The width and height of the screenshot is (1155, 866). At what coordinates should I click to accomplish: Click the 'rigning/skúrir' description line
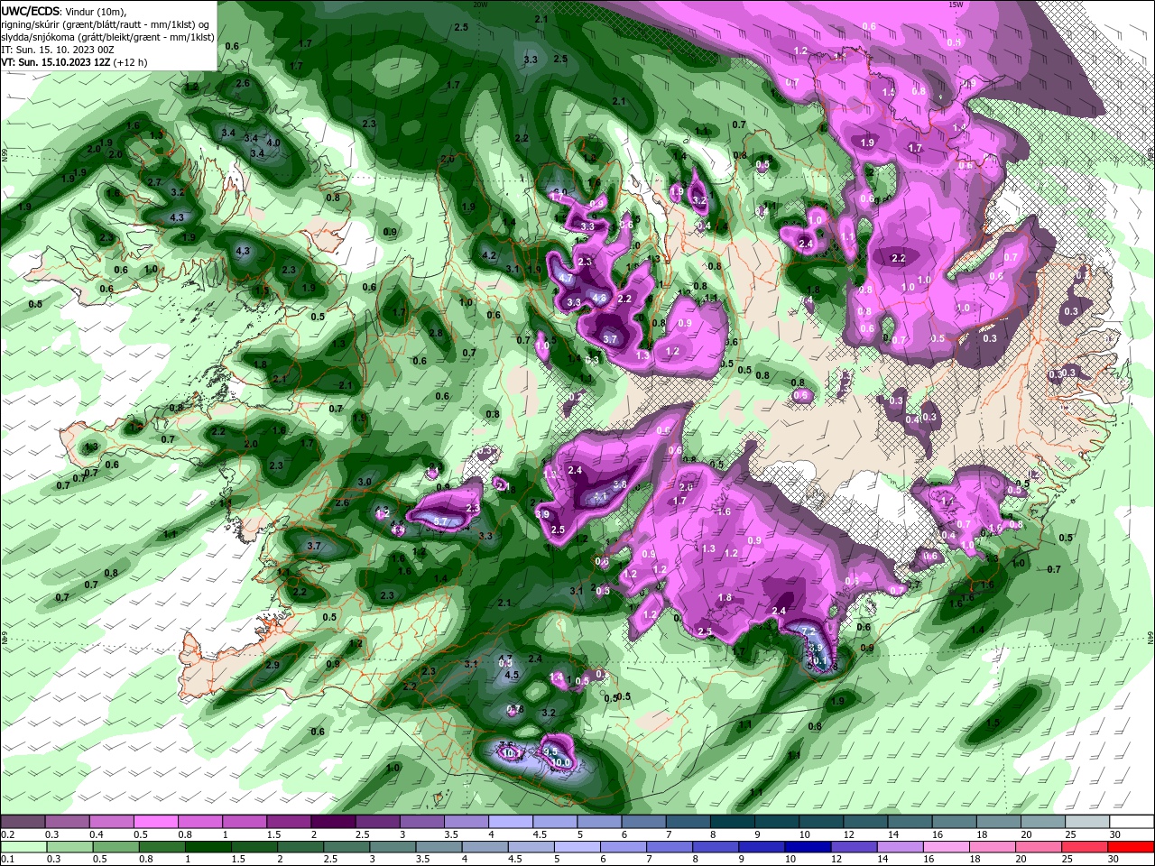point(106,24)
